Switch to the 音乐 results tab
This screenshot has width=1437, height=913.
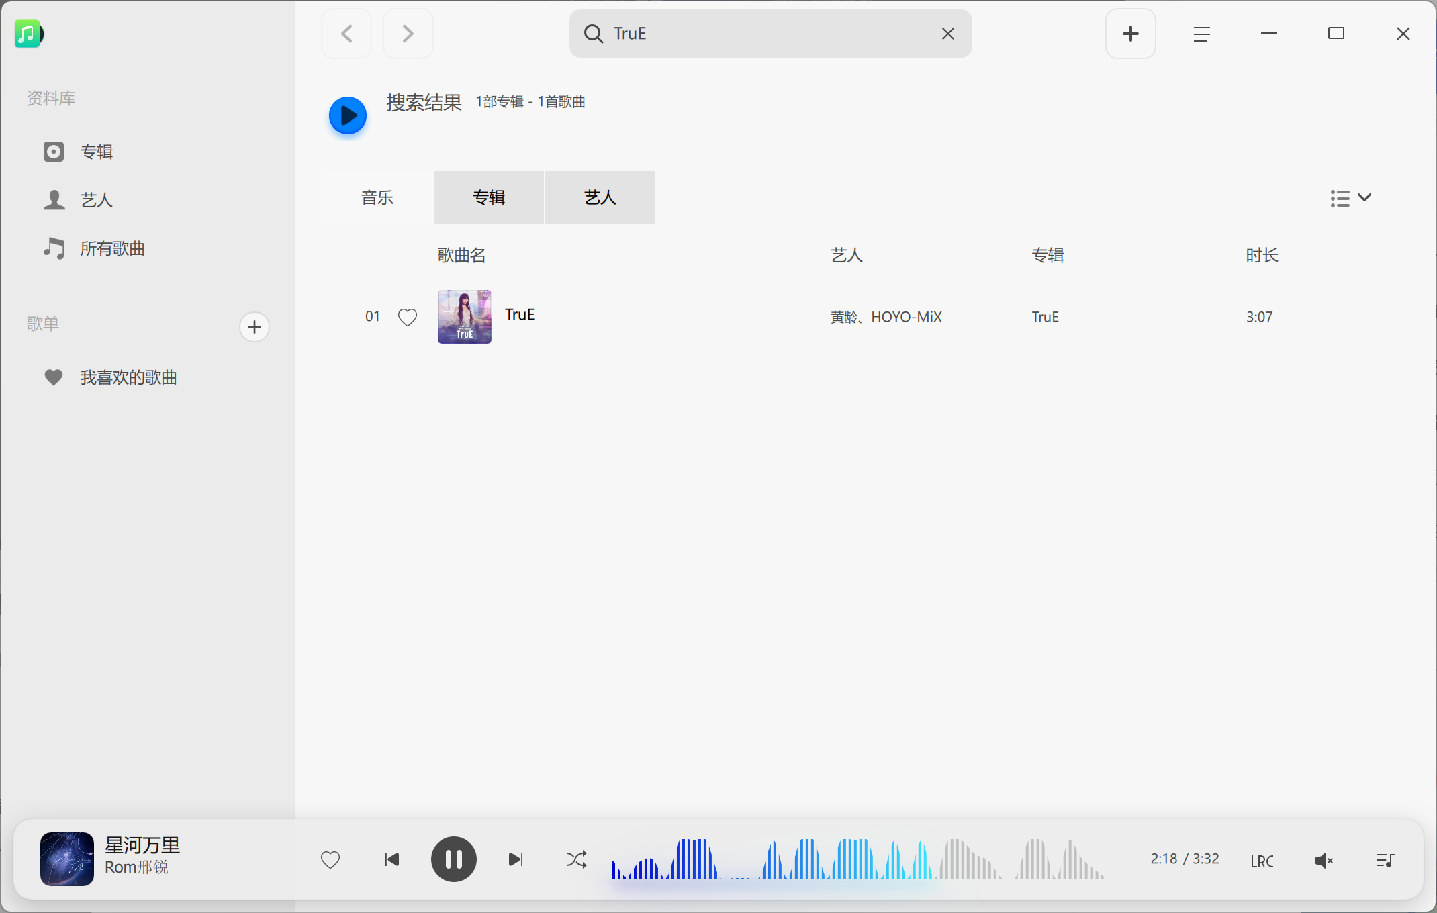click(377, 197)
